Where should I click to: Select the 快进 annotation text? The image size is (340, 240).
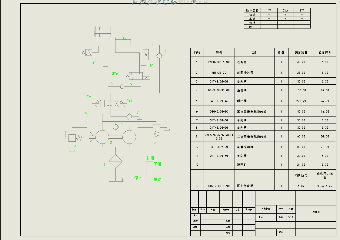[151, 158]
